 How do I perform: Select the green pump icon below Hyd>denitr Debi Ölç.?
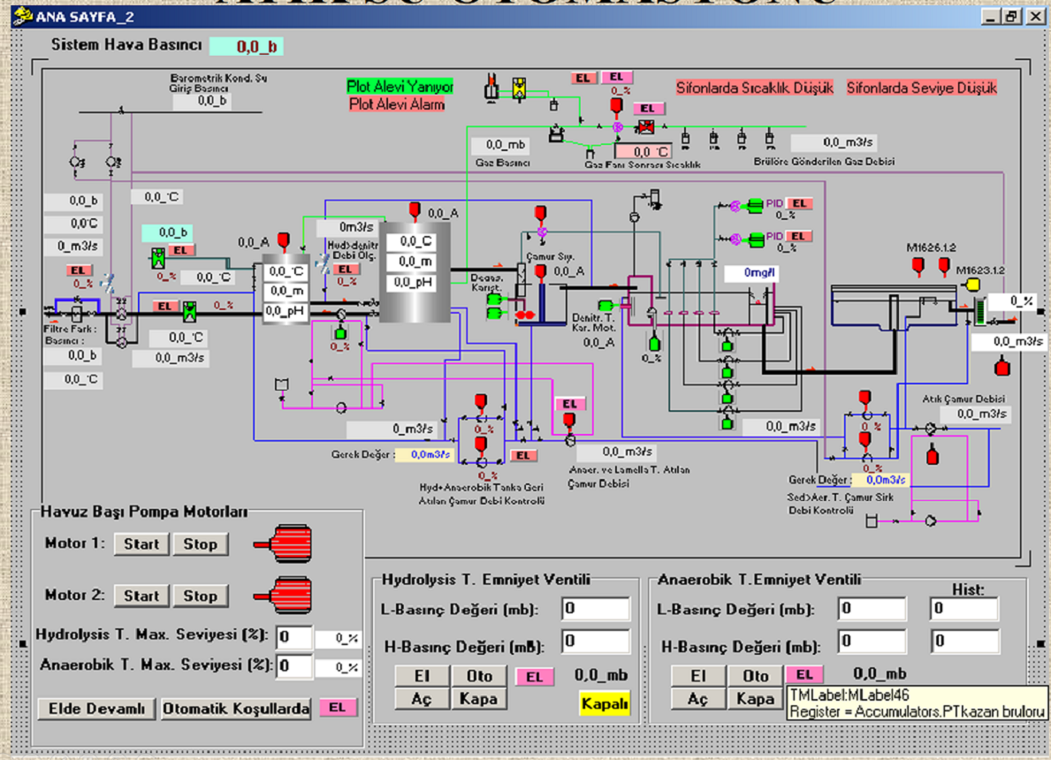[340, 333]
